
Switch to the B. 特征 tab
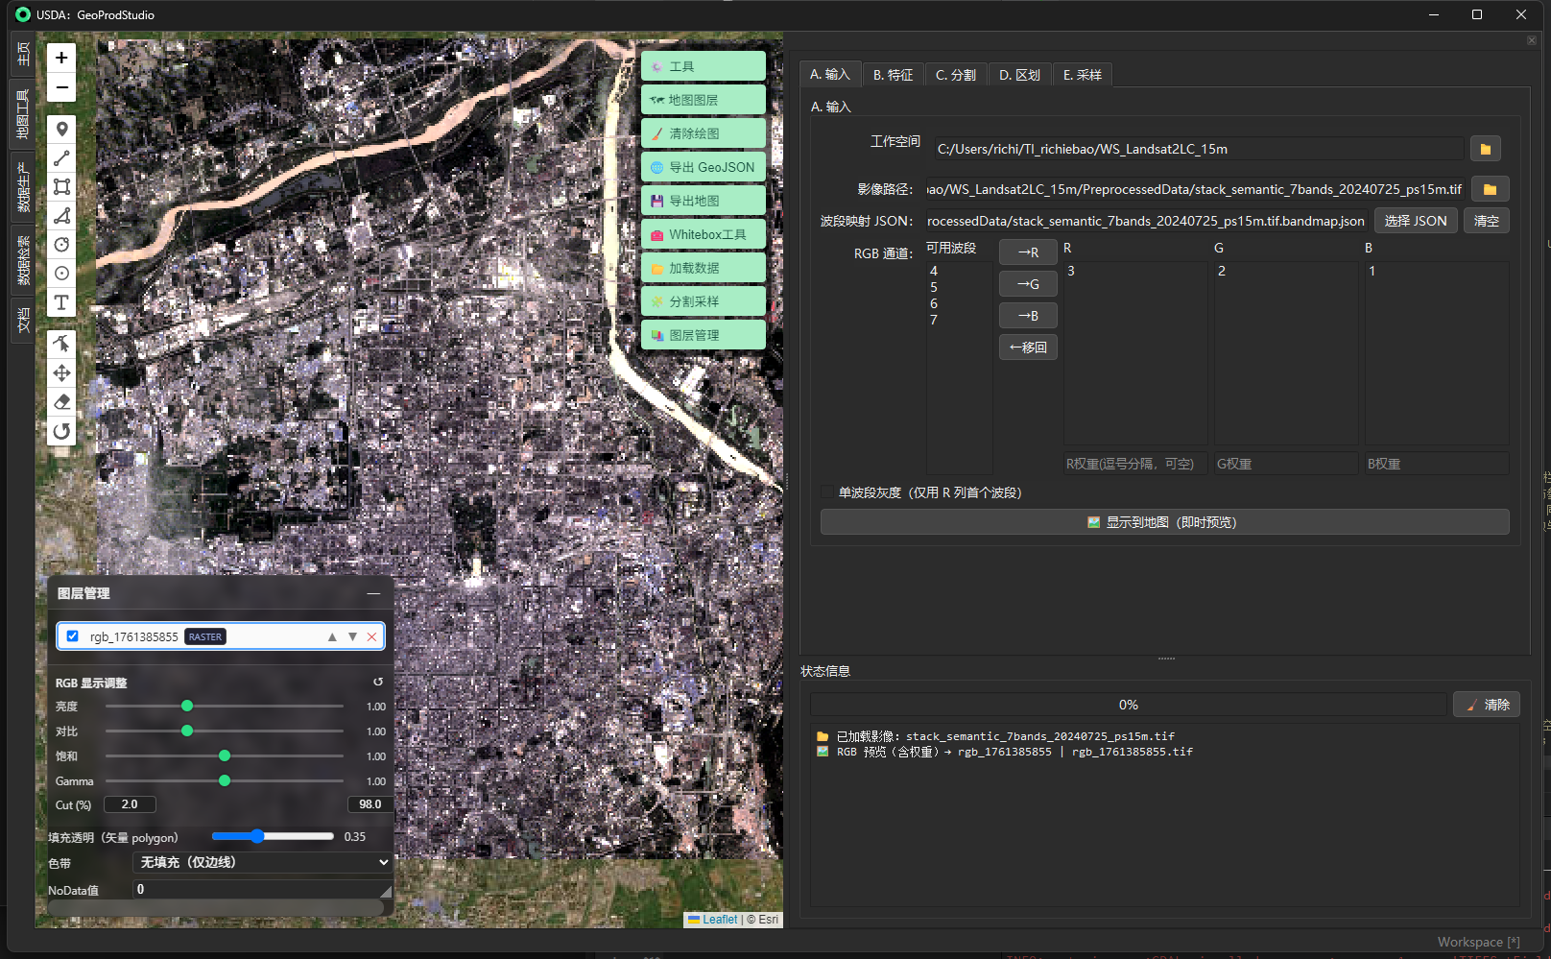click(893, 74)
